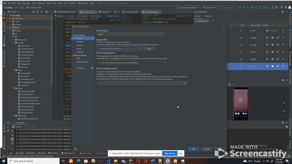
Task: Click Device Manager help question mark
Action: [x=213, y=21]
